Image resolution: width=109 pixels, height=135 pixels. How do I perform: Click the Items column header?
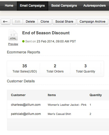tap(52, 95)
